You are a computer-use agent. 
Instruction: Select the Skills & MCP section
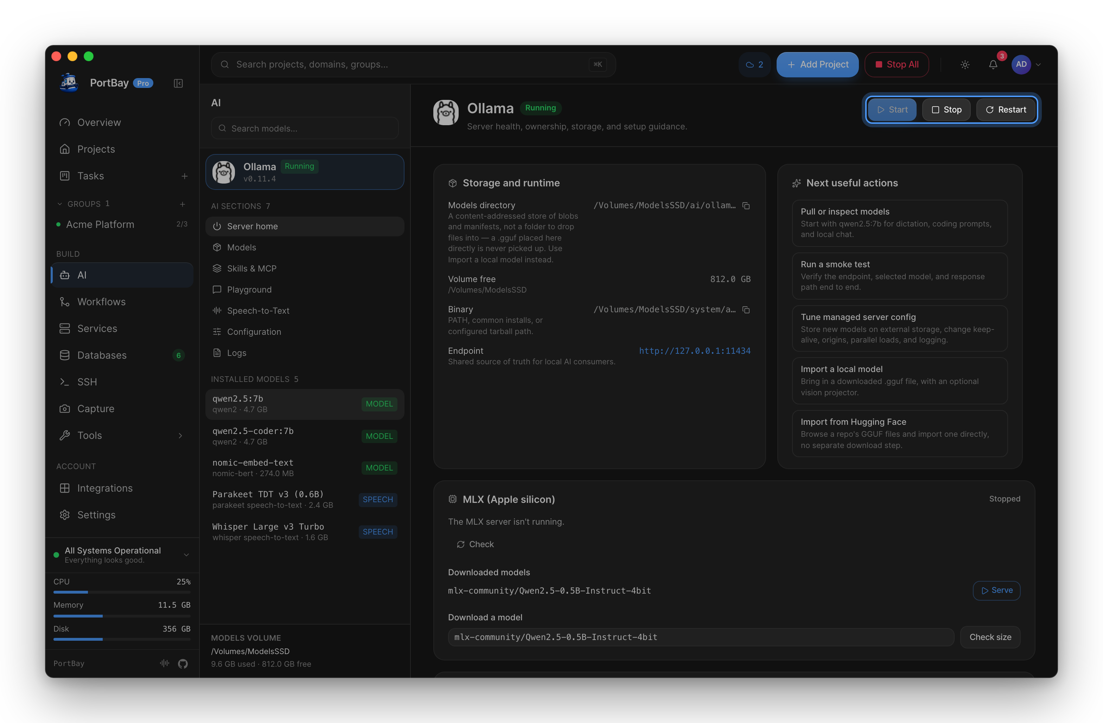point(305,268)
